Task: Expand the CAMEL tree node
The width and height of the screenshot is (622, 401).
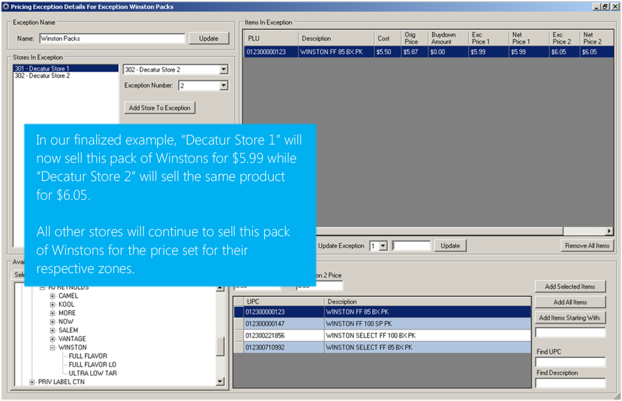Action: click(53, 296)
